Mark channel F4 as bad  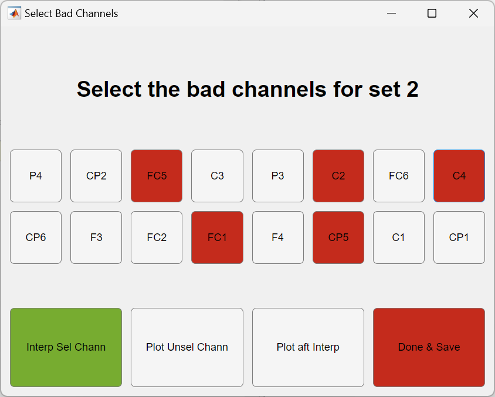coord(278,237)
